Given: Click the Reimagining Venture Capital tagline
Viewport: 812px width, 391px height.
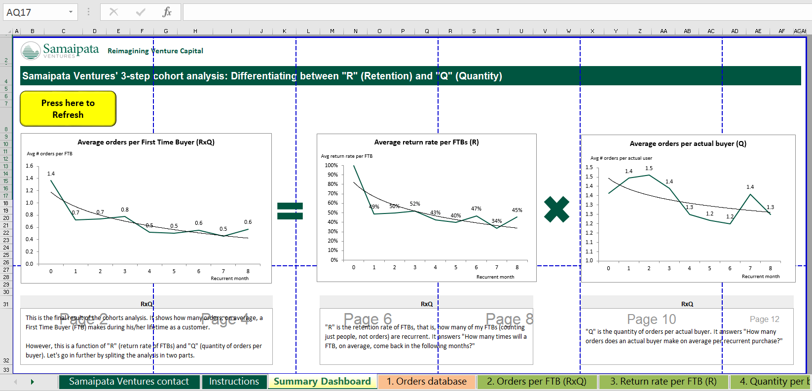Looking at the screenshot, I should pyautogui.click(x=155, y=51).
